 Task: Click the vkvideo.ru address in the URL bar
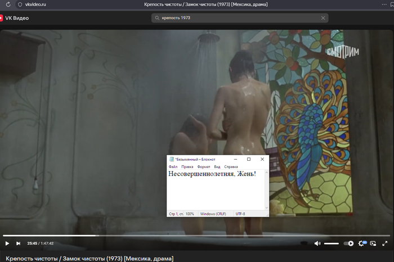pos(35,4)
